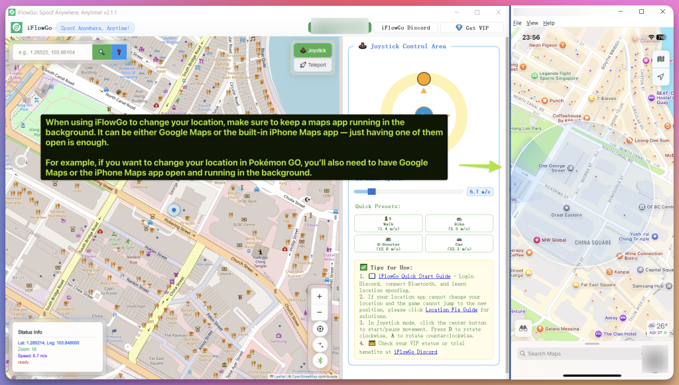Image resolution: width=679 pixels, height=385 pixels.
Task: Open the View menu in phone mirror window
Action: [532, 23]
